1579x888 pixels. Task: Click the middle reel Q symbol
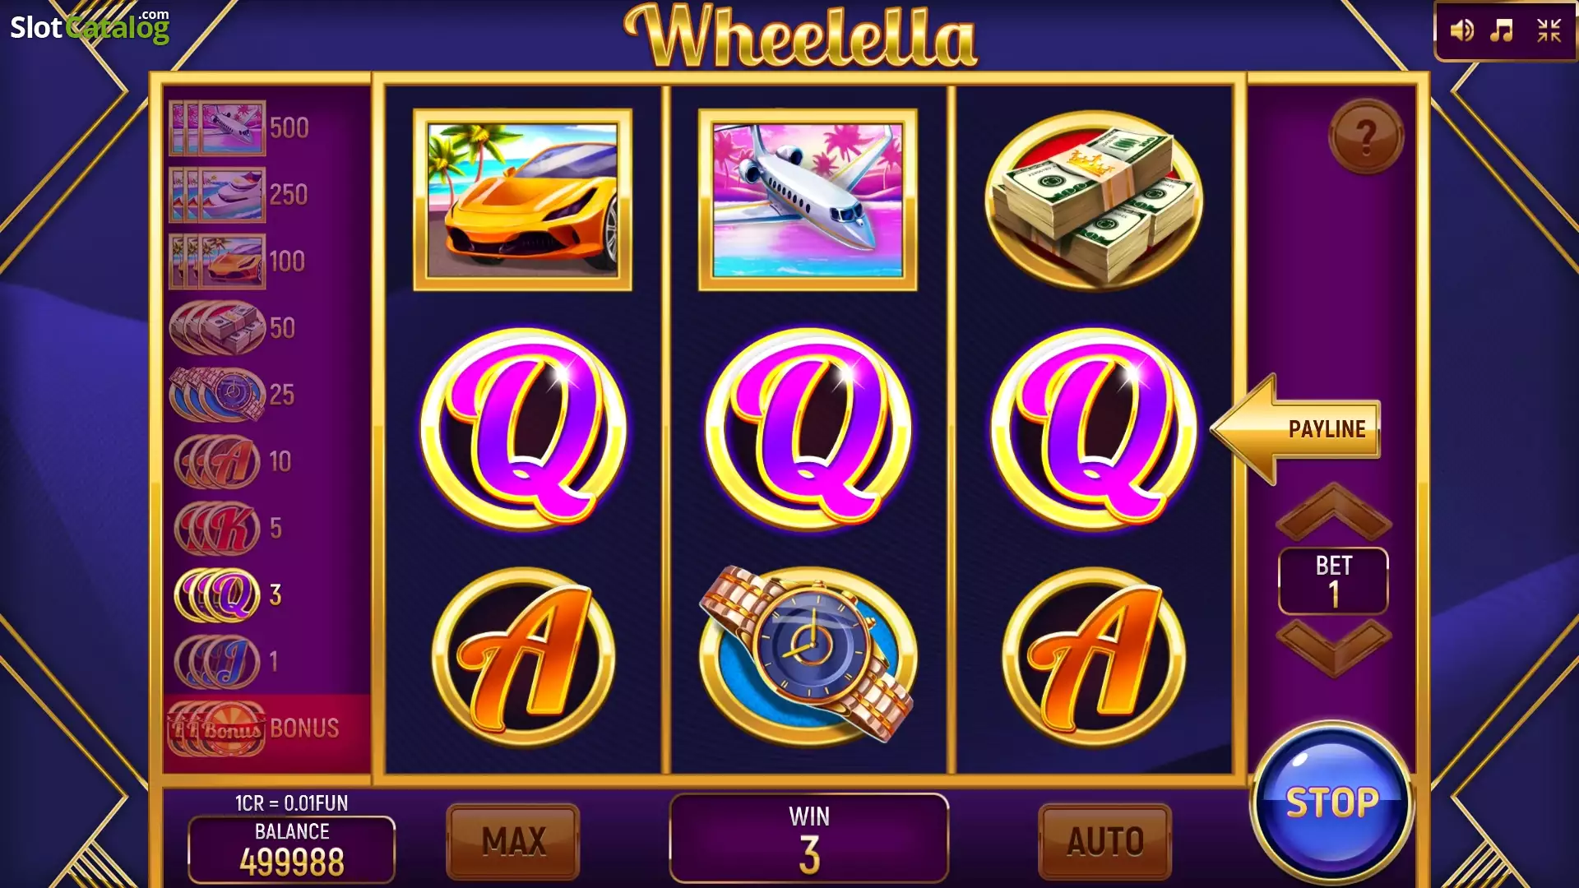(808, 428)
